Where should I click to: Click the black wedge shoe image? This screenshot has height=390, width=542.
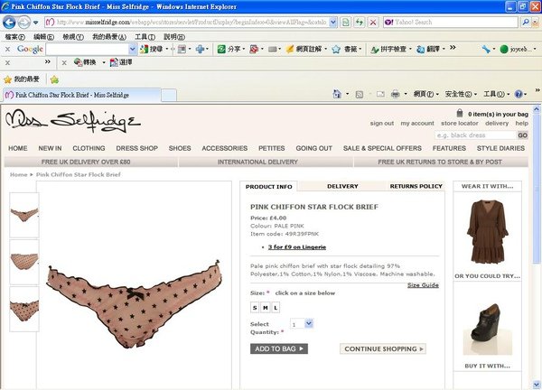point(488,329)
